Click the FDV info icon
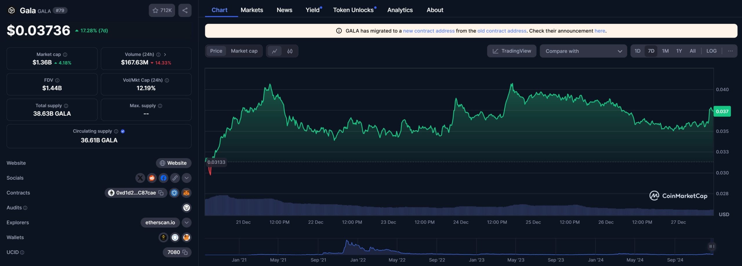This screenshot has width=742, height=266. point(57,80)
